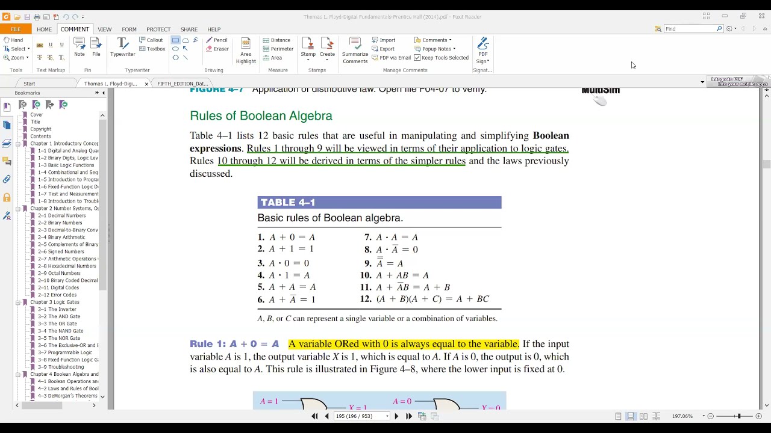Send FDF via Email
This screenshot has width=771, height=433.
(x=391, y=58)
